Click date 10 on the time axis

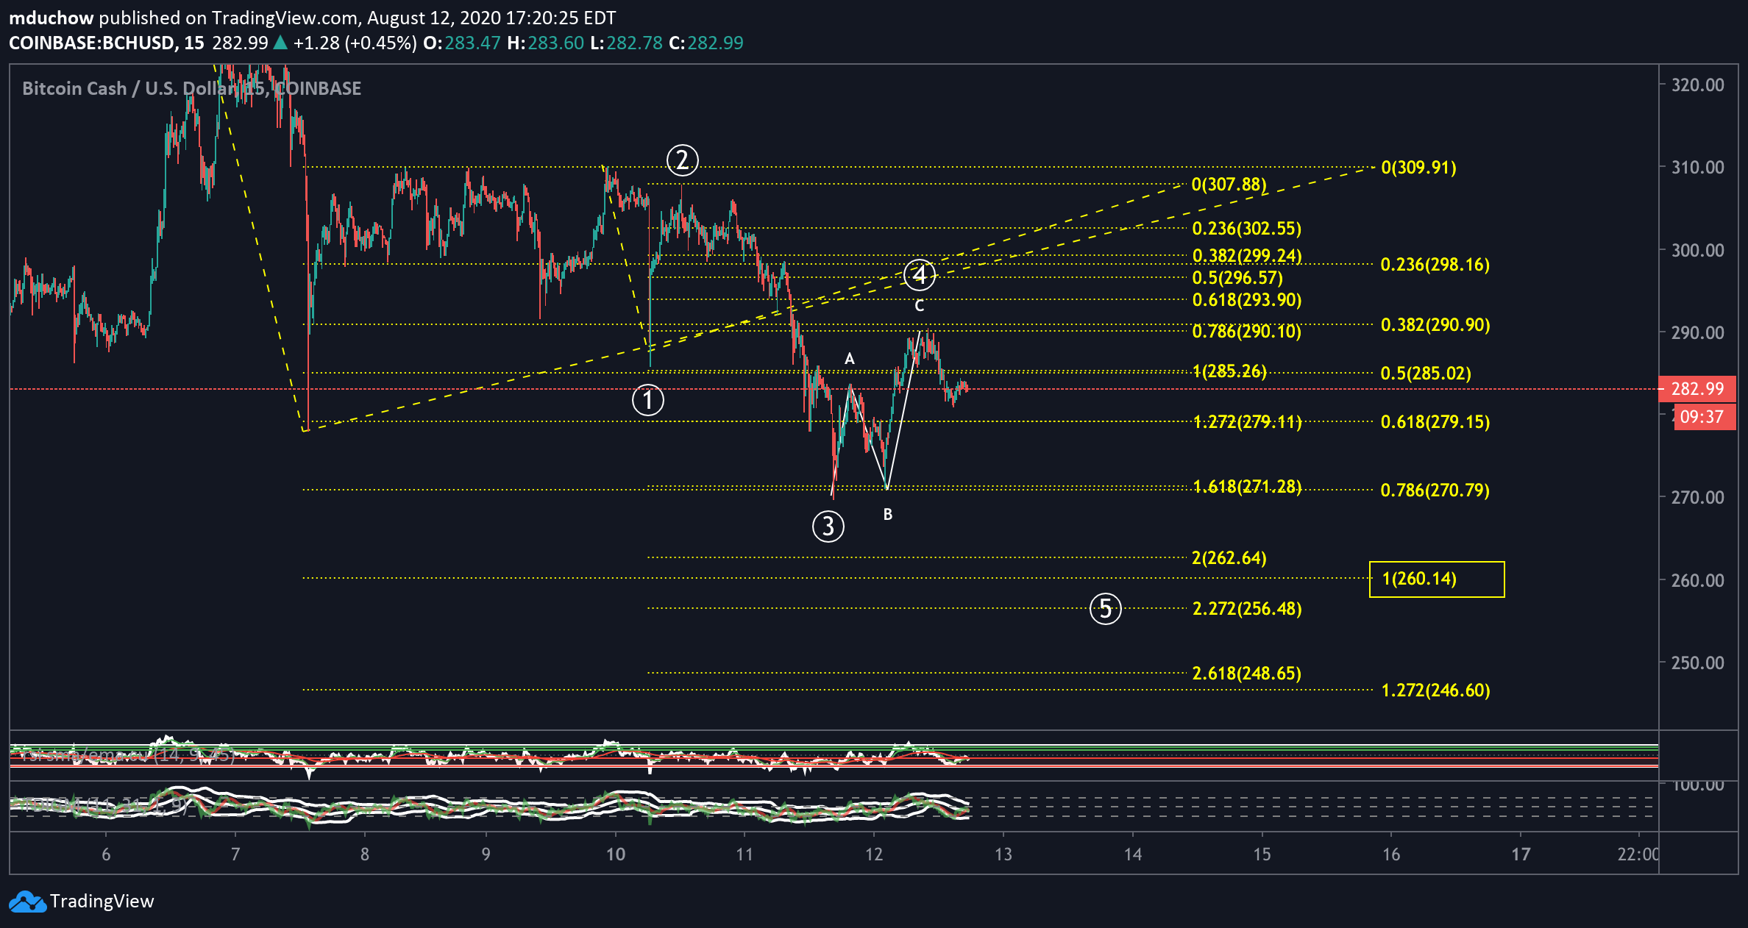coord(616,854)
